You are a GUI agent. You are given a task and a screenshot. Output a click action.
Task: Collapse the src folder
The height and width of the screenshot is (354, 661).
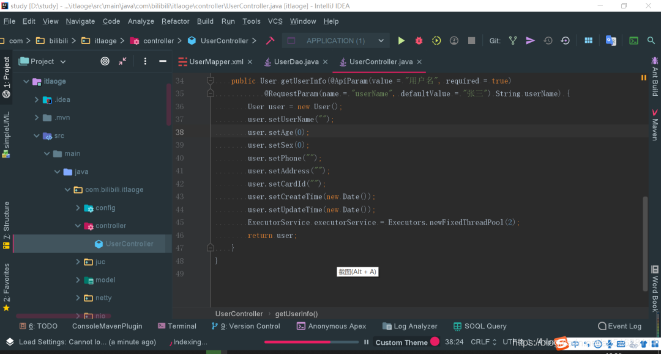point(37,135)
